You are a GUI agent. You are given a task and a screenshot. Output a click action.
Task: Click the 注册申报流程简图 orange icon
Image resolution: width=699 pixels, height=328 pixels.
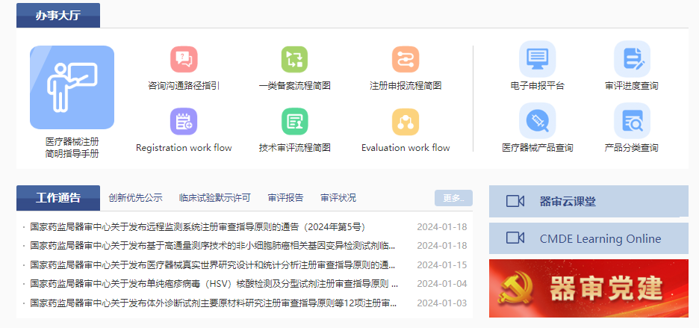(406, 59)
